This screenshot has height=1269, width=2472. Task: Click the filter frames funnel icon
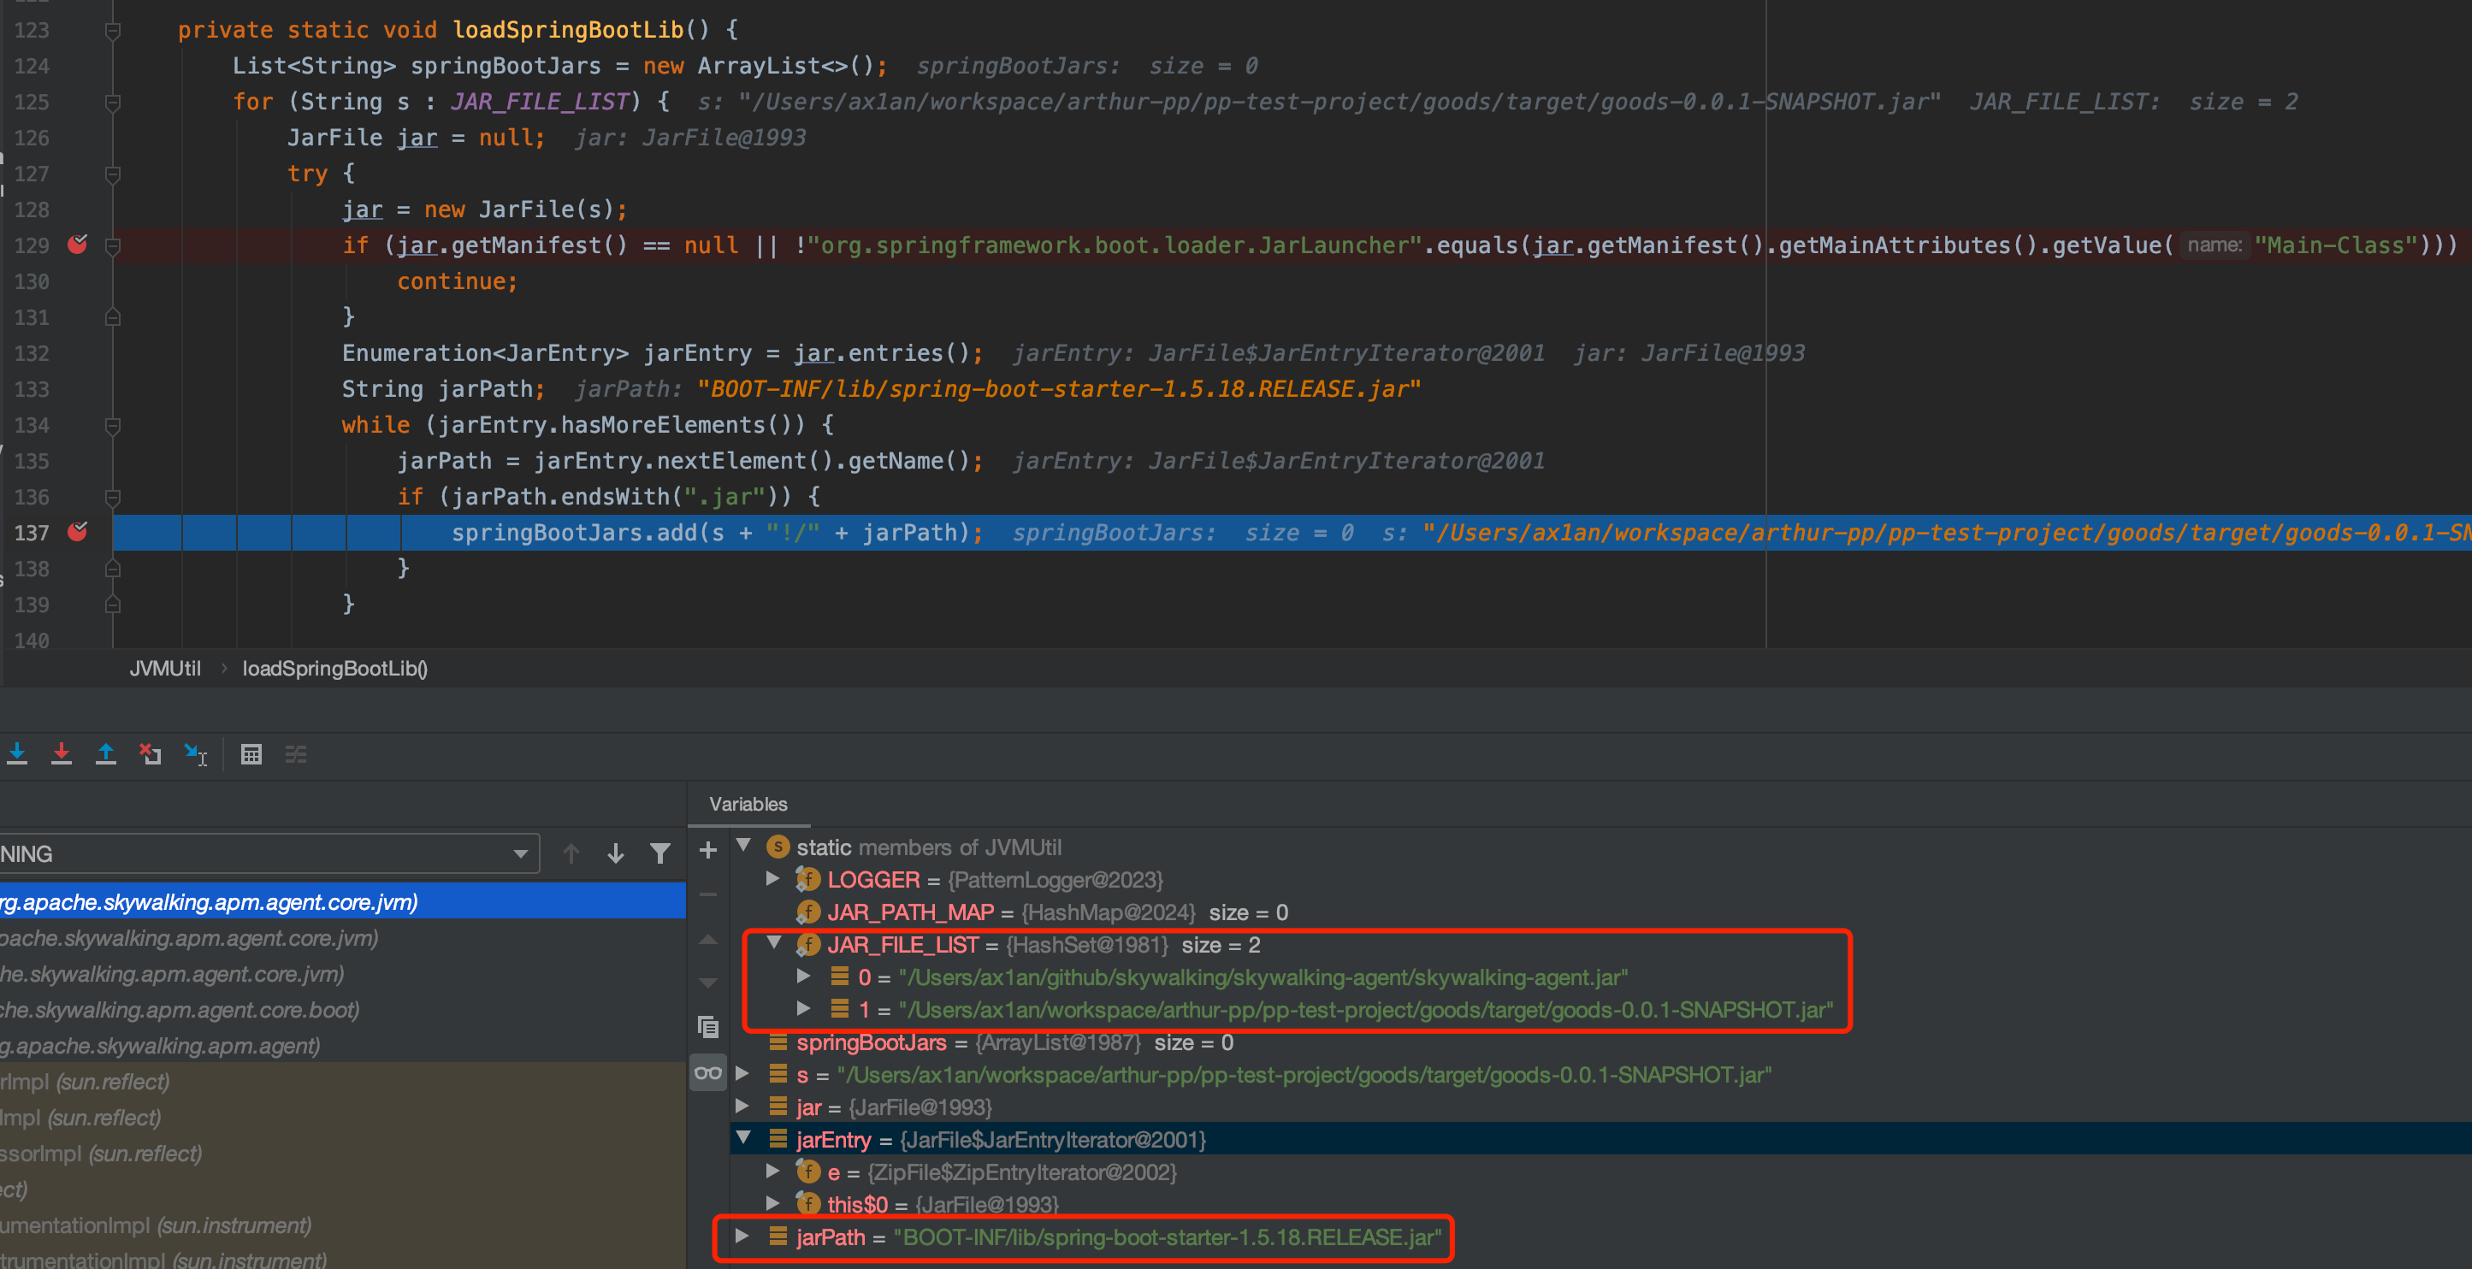click(x=660, y=853)
